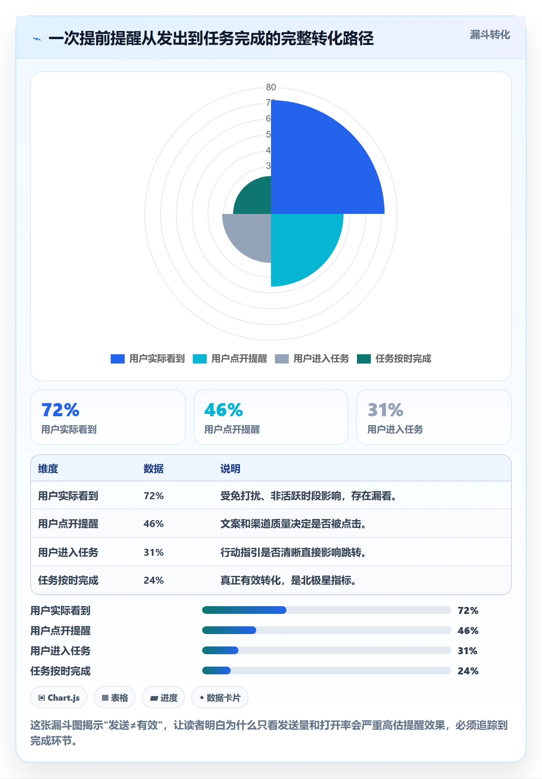Image resolution: width=542 pixels, height=779 pixels.
Task: Hide the 任务按时完成 dataset via legend
Action: [394, 358]
